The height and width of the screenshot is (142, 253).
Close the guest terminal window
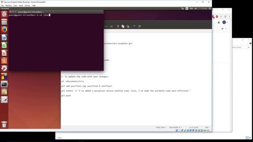coord(11,12)
